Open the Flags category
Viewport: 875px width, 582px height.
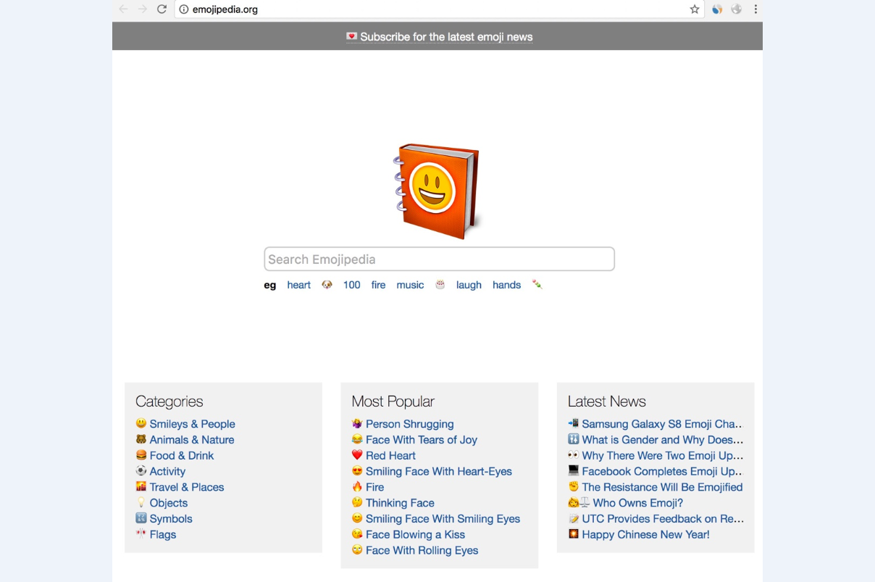click(x=163, y=535)
